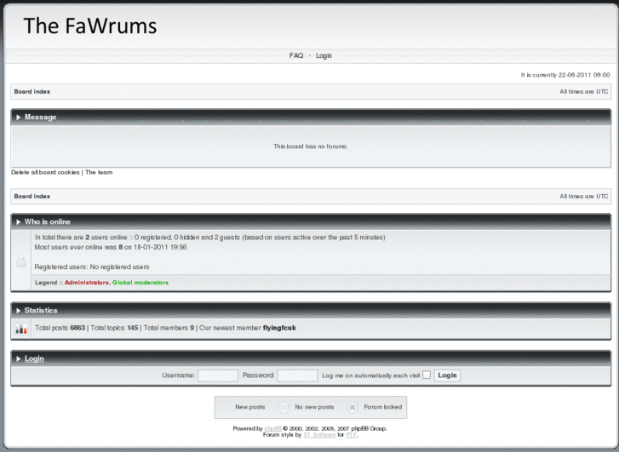Select the Global moderators legend link
Image resolution: width=619 pixels, height=464 pixels.
tap(140, 283)
